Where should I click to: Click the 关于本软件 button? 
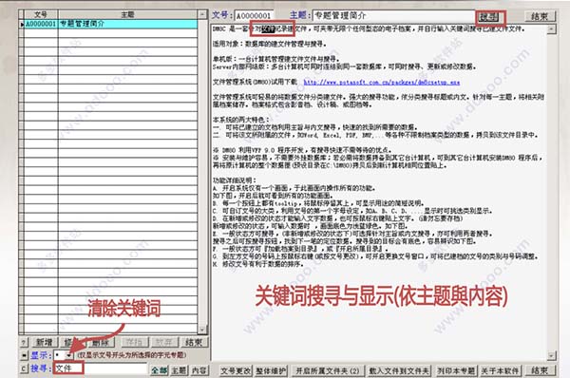tap(500, 370)
